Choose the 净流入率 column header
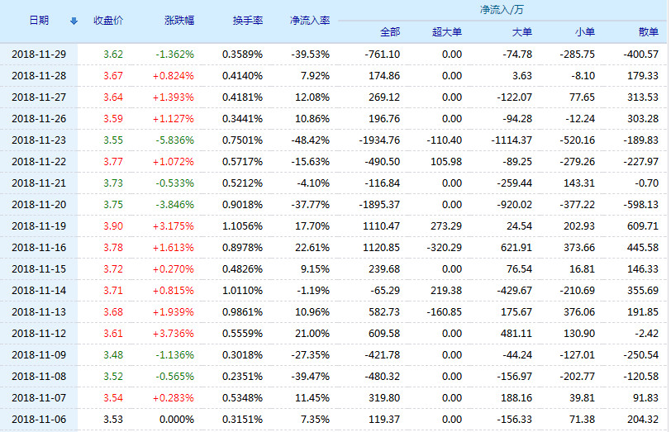The width and height of the screenshot is (671, 432). click(310, 20)
